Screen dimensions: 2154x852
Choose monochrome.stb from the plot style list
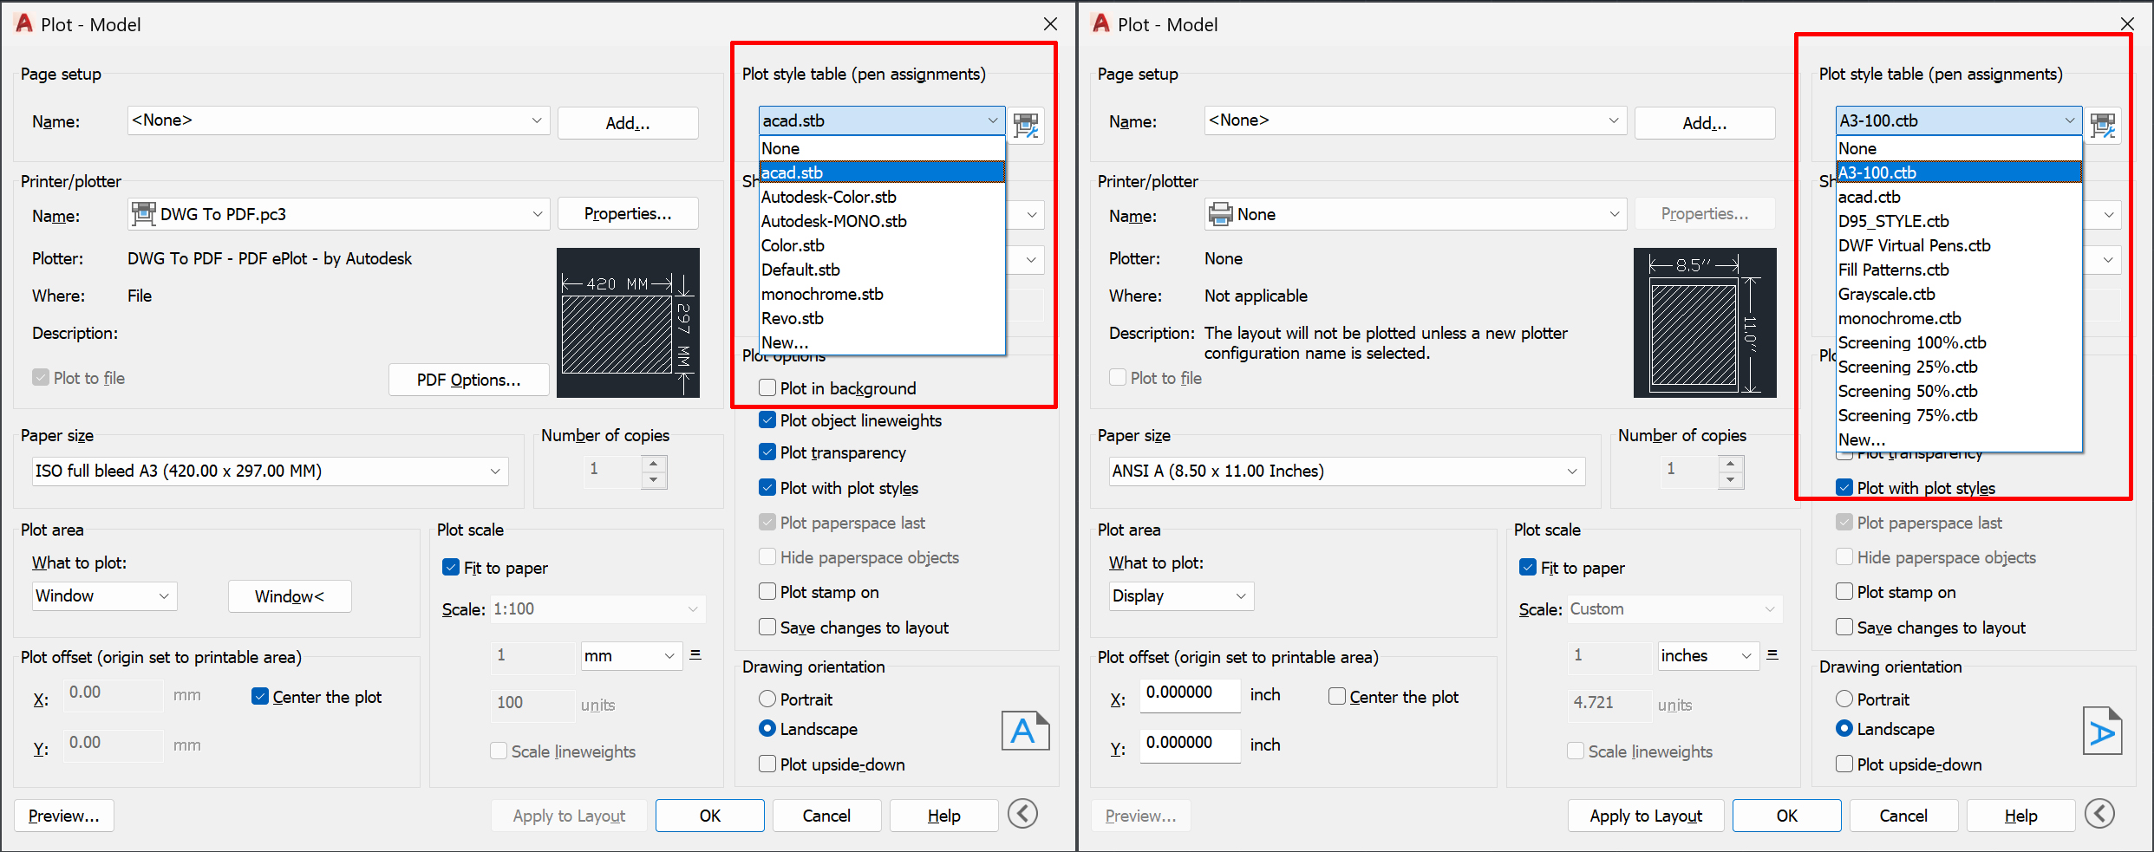[x=822, y=295]
